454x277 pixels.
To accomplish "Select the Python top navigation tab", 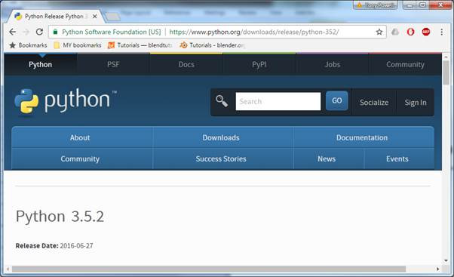I will [40, 64].
